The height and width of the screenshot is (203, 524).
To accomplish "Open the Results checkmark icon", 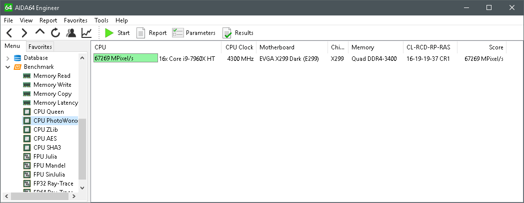I will (227, 33).
